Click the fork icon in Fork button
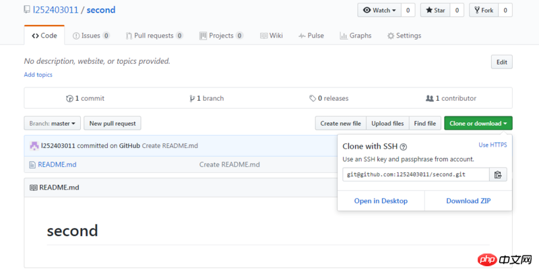539x273 pixels. click(477, 10)
